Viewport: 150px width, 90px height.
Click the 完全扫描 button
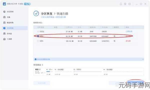point(41,83)
